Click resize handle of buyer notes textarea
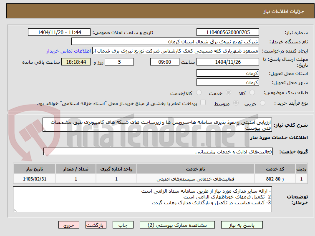315x236 pixels. click(x=15, y=210)
